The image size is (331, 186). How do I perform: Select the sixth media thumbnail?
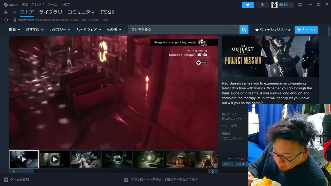click(179, 159)
